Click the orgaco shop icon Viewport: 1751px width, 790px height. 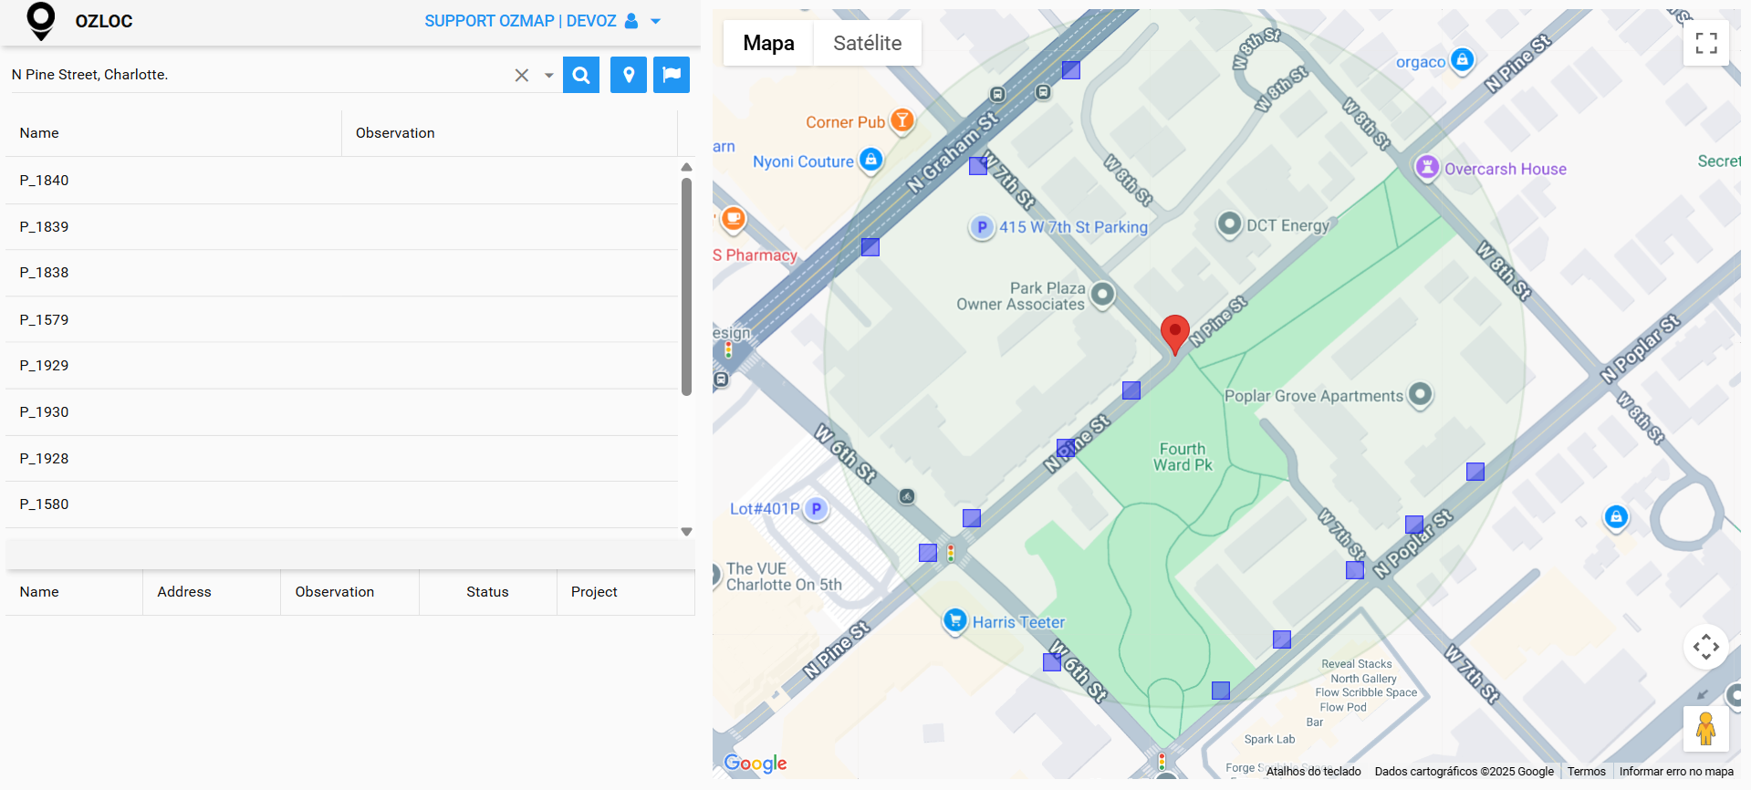click(1463, 60)
